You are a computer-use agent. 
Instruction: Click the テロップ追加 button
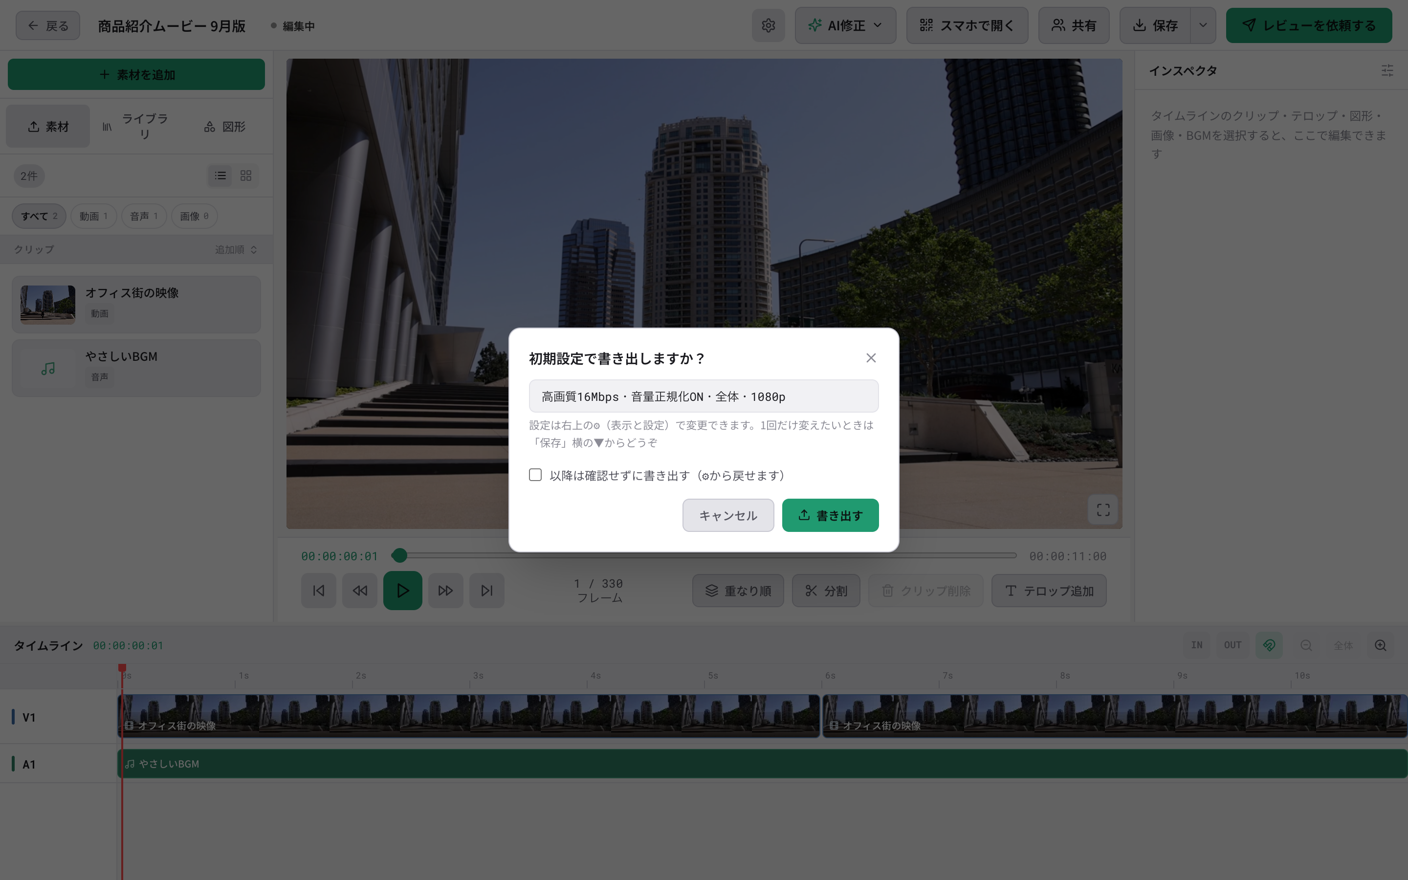(1049, 591)
